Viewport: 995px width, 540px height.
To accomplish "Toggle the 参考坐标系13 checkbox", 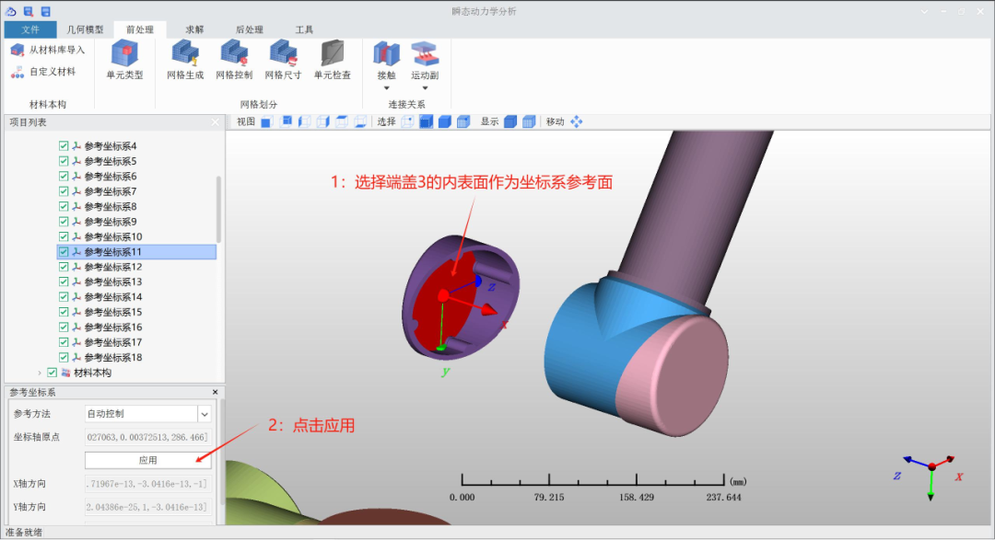I will pos(64,282).
